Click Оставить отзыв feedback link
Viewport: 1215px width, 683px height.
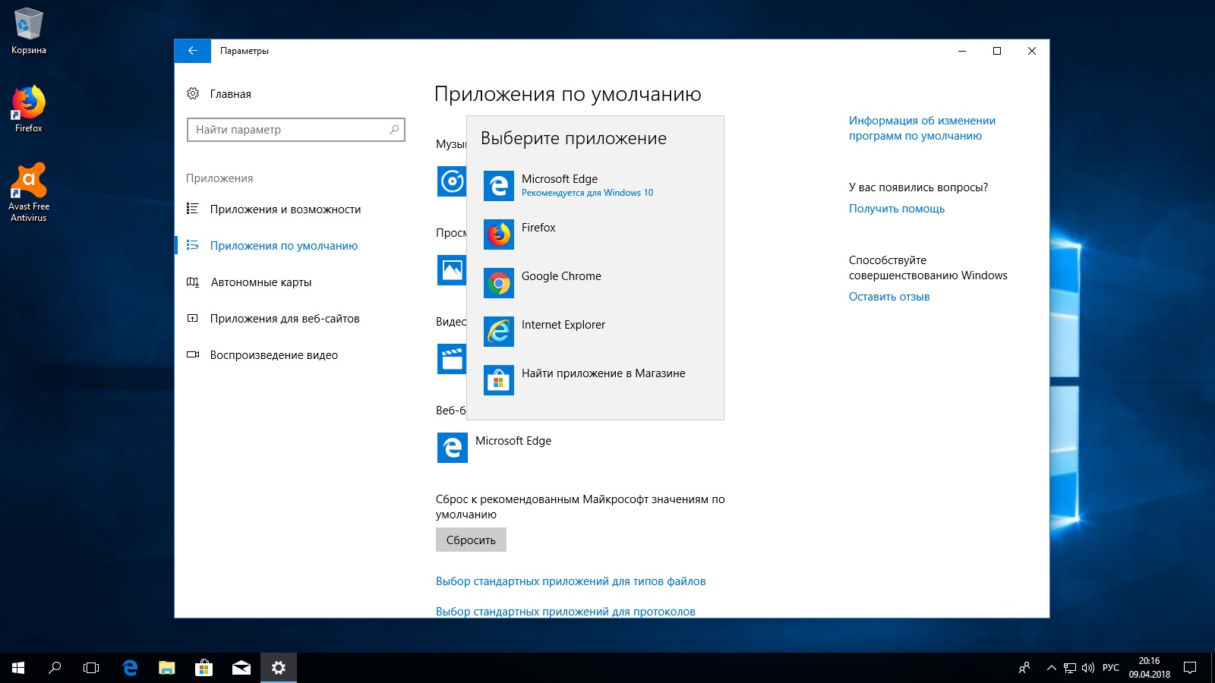tap(889, 297)
